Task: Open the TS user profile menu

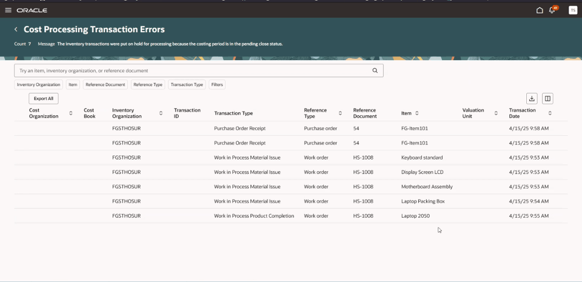Action: point(573,10)
